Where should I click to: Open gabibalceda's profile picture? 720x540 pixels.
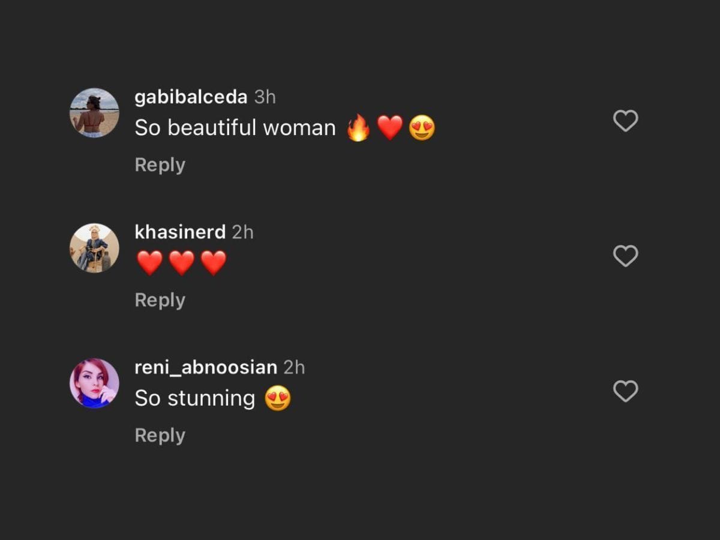tap(94, 113)
